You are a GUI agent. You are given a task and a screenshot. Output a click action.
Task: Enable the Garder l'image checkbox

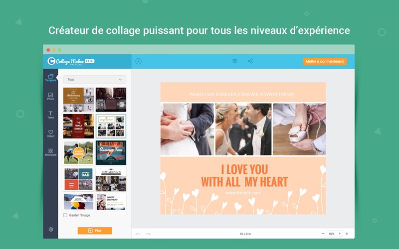65,215
